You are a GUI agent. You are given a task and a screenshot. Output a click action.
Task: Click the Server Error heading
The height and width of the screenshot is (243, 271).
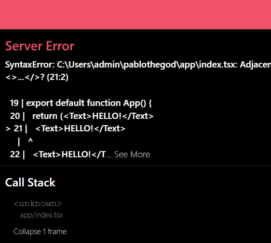[x=40, y=46]
